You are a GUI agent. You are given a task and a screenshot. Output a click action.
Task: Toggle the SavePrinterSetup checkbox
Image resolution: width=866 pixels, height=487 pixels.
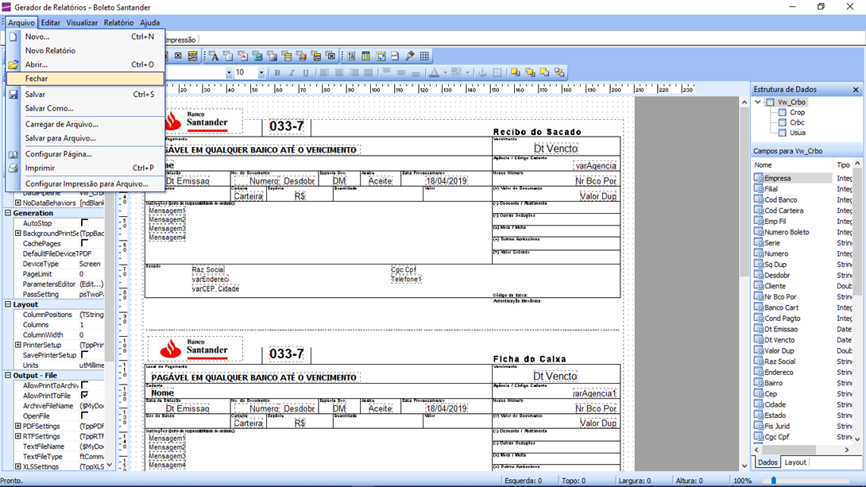(84, 355)
